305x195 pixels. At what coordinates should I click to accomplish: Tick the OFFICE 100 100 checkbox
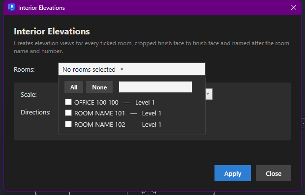pos(68,102)
